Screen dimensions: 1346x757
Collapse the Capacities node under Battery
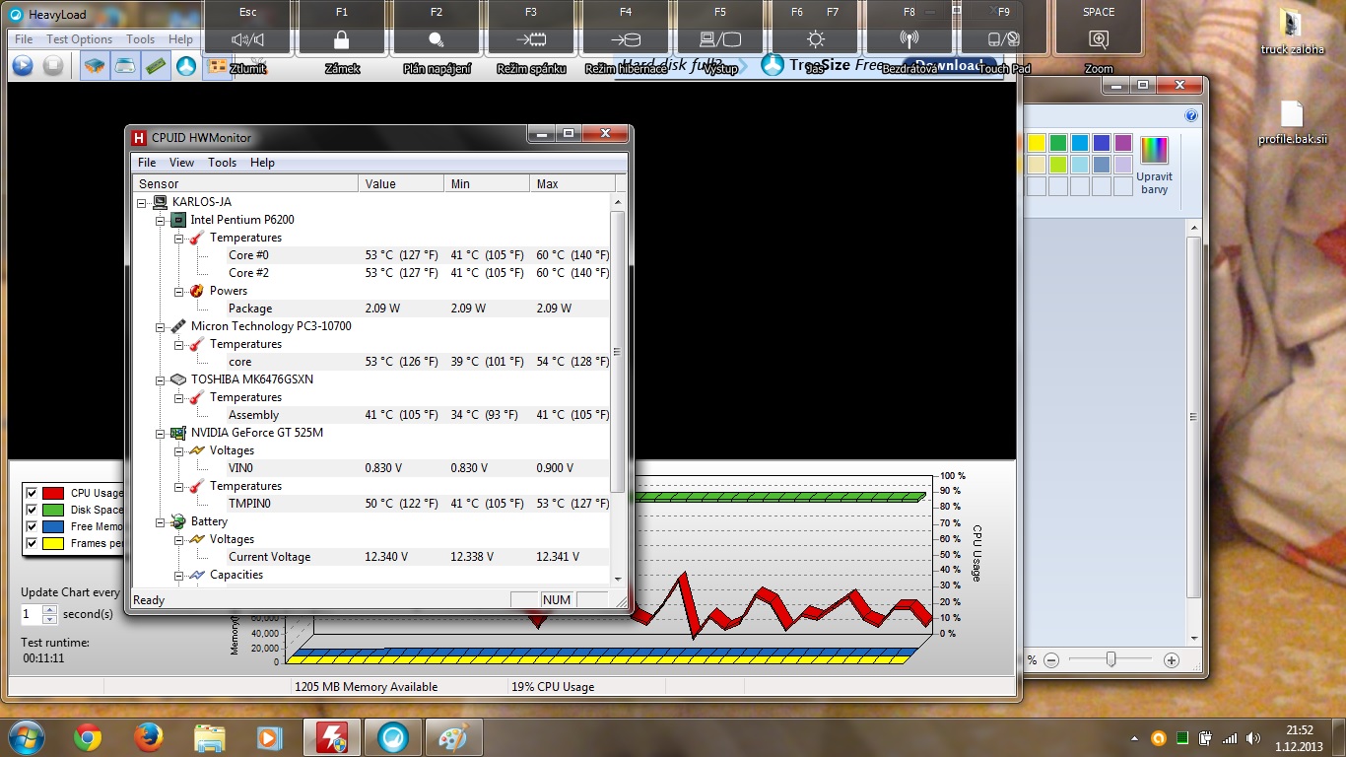(179, 575)
